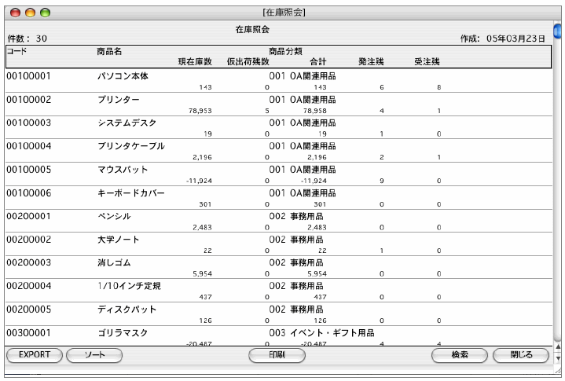Select the ゴリラマスク row 00300001
Screen dimensions: 565x381
[278, 336]
